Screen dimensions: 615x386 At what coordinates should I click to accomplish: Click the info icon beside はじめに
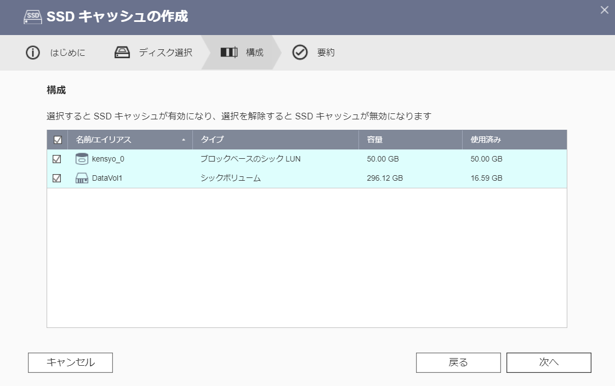click(x=33, y=53)
